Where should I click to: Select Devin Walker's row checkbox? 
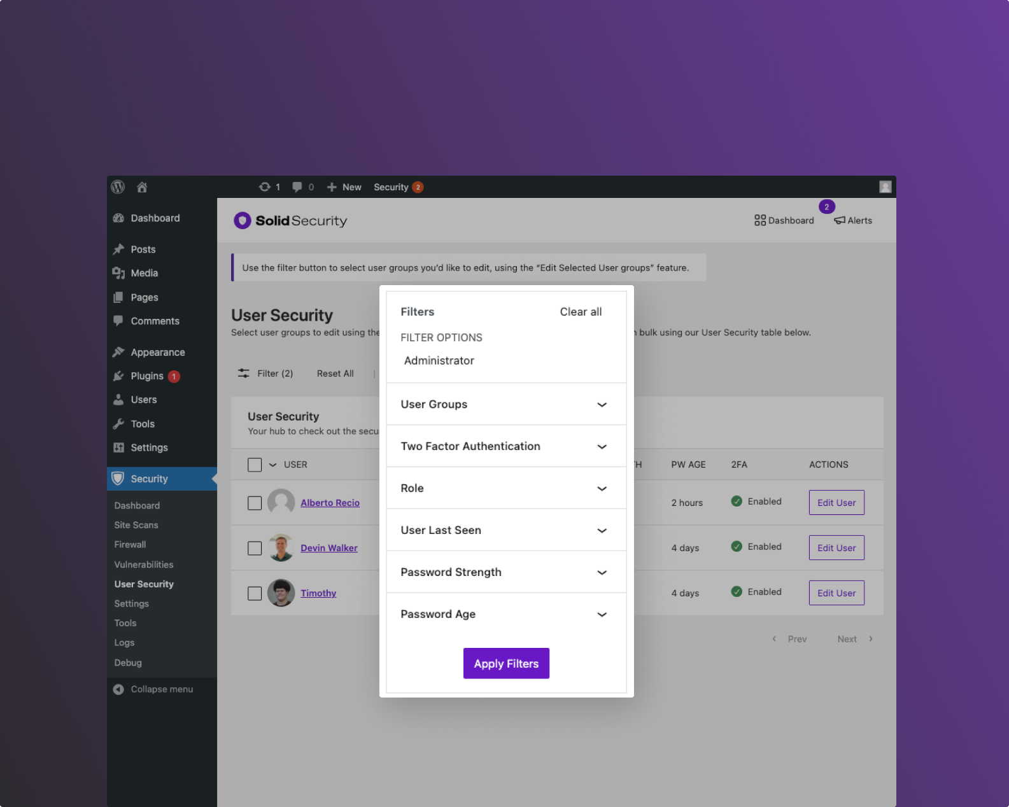pyautogui.click(x=255, y=549)
